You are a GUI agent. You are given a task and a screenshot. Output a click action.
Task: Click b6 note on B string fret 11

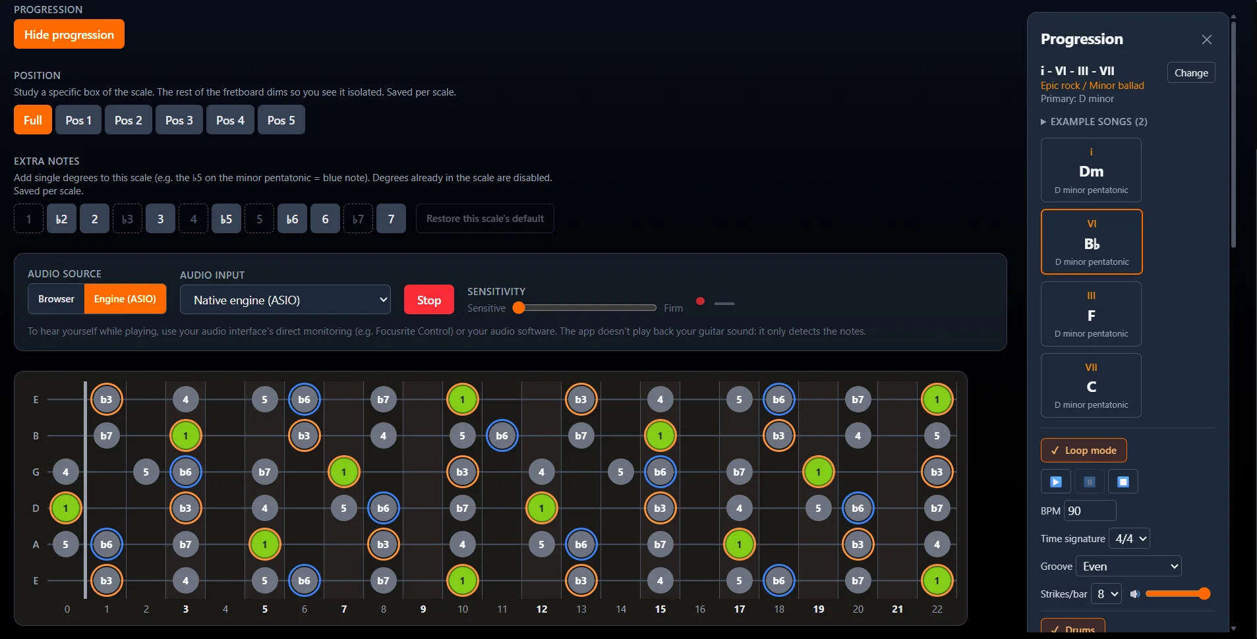point(502,435)
